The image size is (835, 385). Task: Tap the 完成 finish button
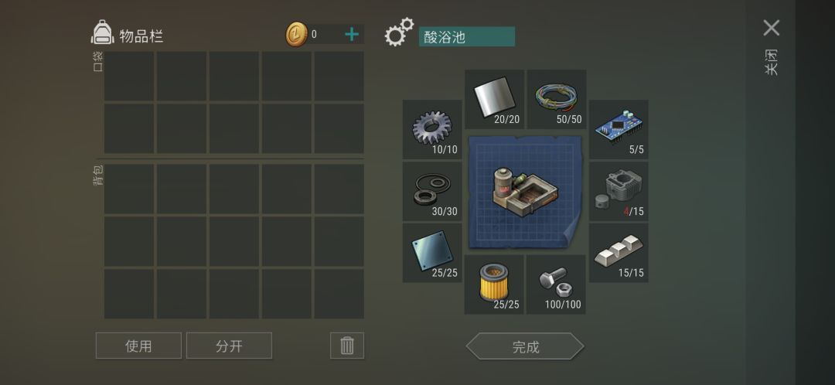(525, 346)
